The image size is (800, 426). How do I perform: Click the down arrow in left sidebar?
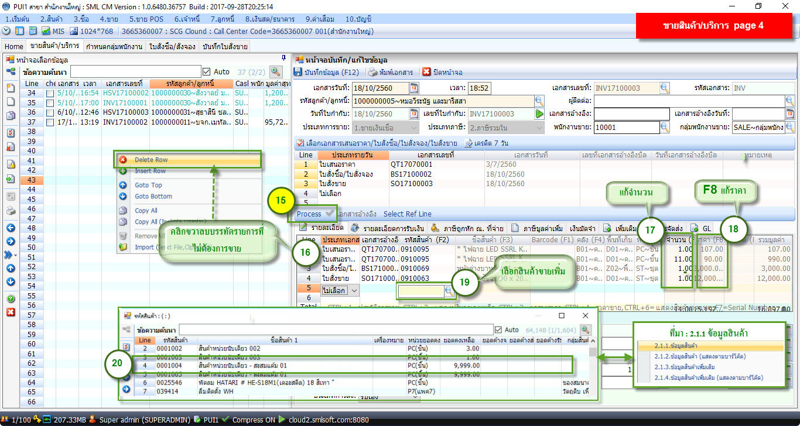click(x=11, y=281)
